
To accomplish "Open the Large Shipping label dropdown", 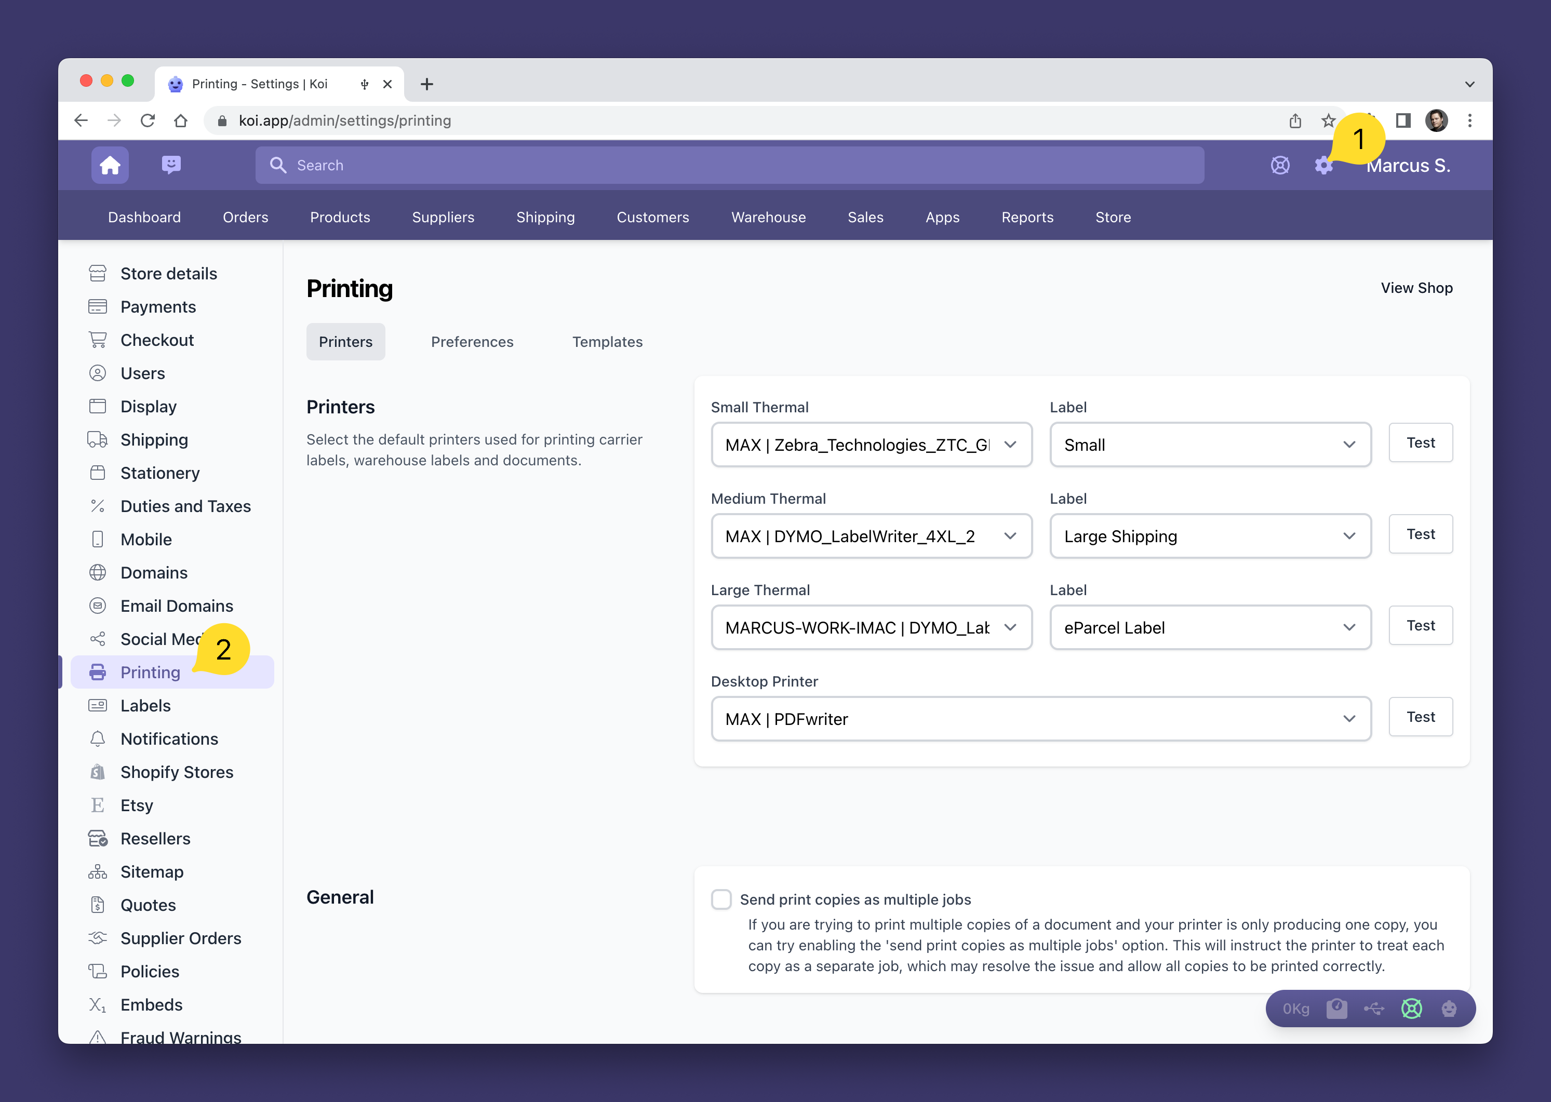I will [1210, 536].
